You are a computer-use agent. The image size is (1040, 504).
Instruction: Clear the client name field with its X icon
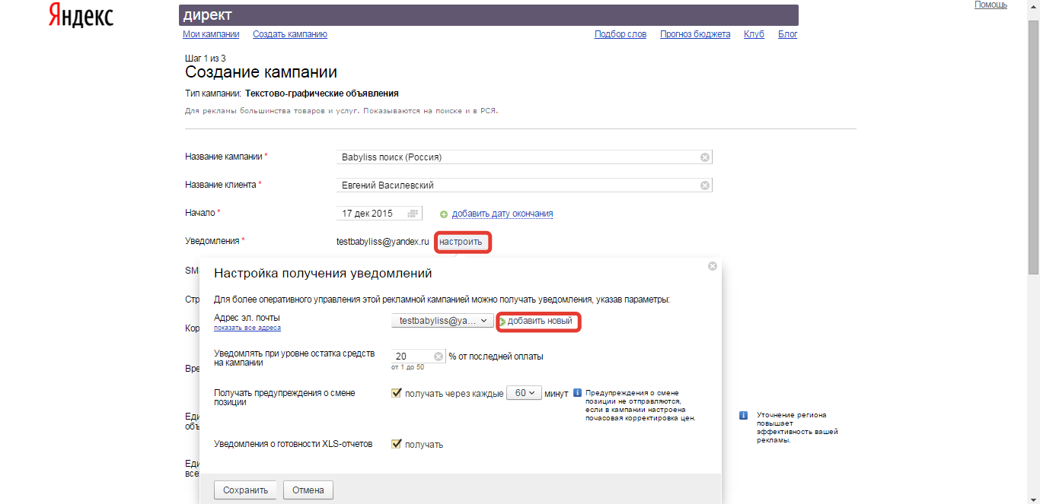tap(705, 185)
